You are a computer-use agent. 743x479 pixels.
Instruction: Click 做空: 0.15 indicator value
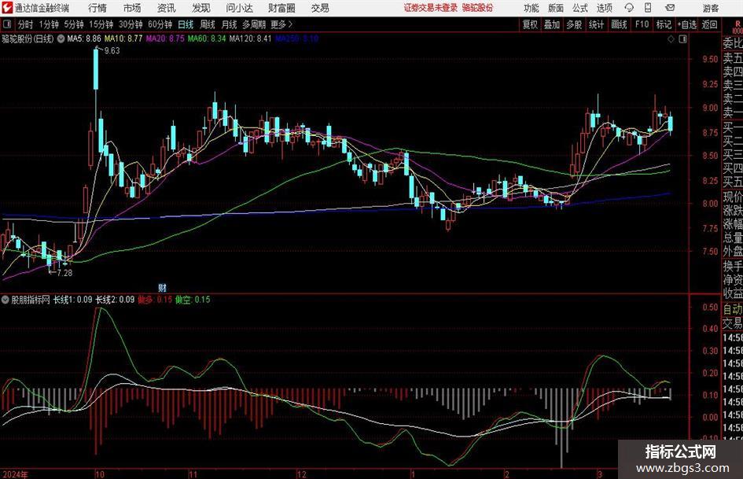tap(193, 300)
